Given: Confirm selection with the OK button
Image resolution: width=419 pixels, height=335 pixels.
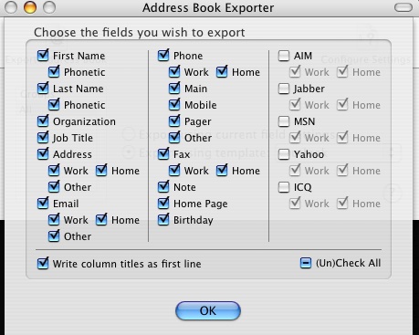Looking at the screenshot, I should [208, 310].
